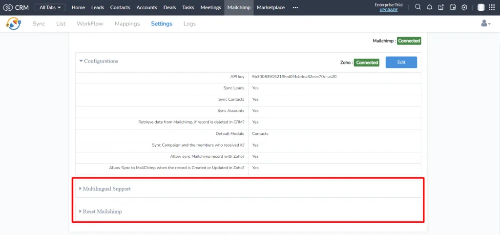Go to Deals in the navigation bar
This screenshot has width=500, height=235.
click(x=169, y=7)
